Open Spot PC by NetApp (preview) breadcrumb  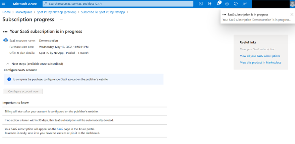click(x=57, y=12)
